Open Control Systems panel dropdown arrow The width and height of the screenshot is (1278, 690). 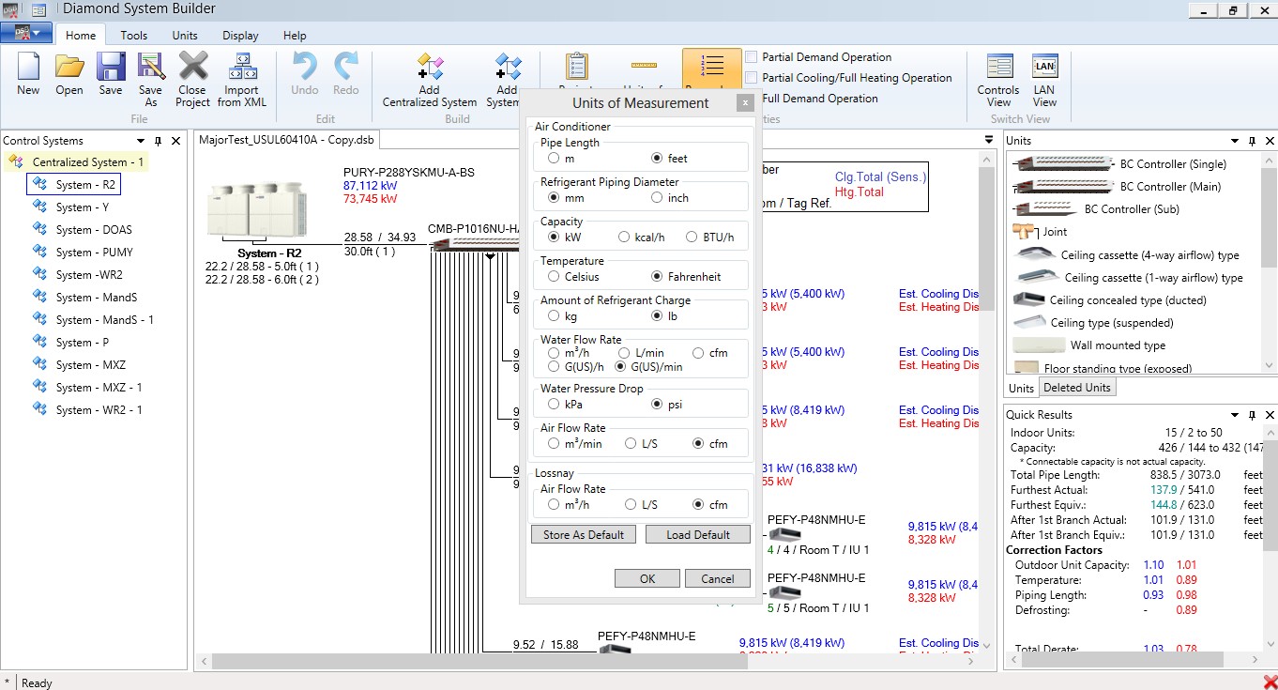click(x=139, y=141)
